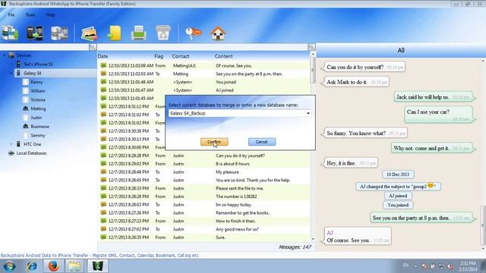The height and width of the screenshot is (273, 486).
Task: Cancel the database selection dialog
Action: [261, 142]
